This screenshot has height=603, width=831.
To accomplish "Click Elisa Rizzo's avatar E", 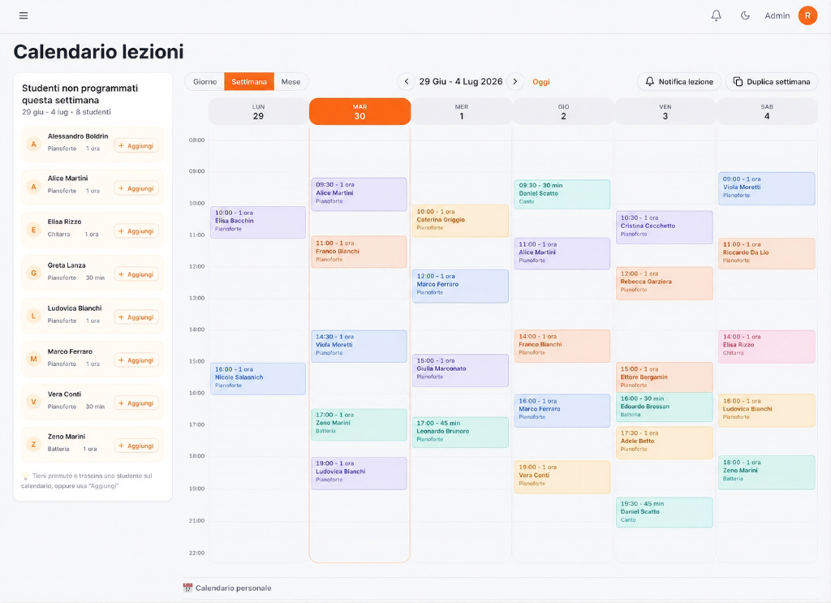I will 33,230.
